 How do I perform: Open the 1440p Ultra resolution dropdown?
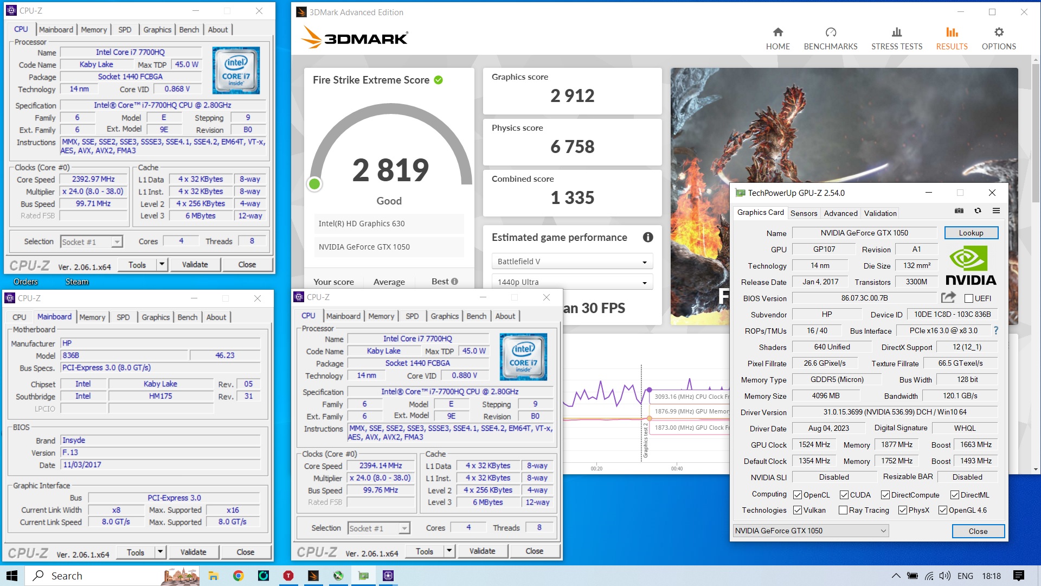click(572, 282)
